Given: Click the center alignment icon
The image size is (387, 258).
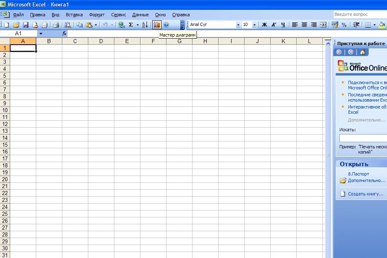Looking at the screenshot, I should point(304,25).
